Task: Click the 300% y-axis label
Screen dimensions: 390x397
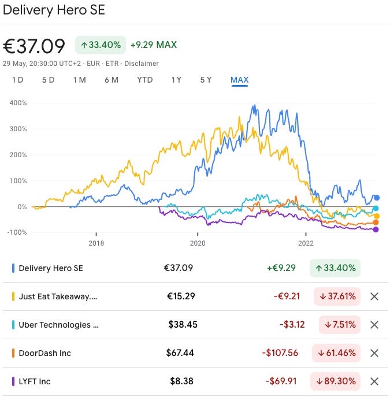Action: (18, 129)
